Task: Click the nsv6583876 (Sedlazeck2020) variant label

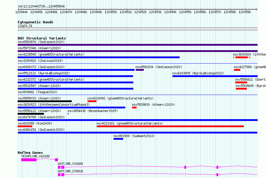Action: [41, 42]
